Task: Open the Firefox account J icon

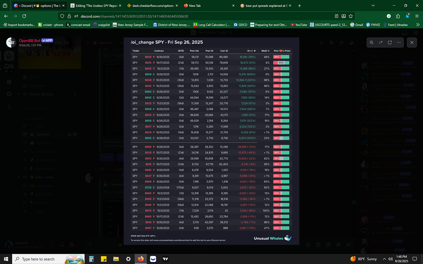Action: click(389, 16)
